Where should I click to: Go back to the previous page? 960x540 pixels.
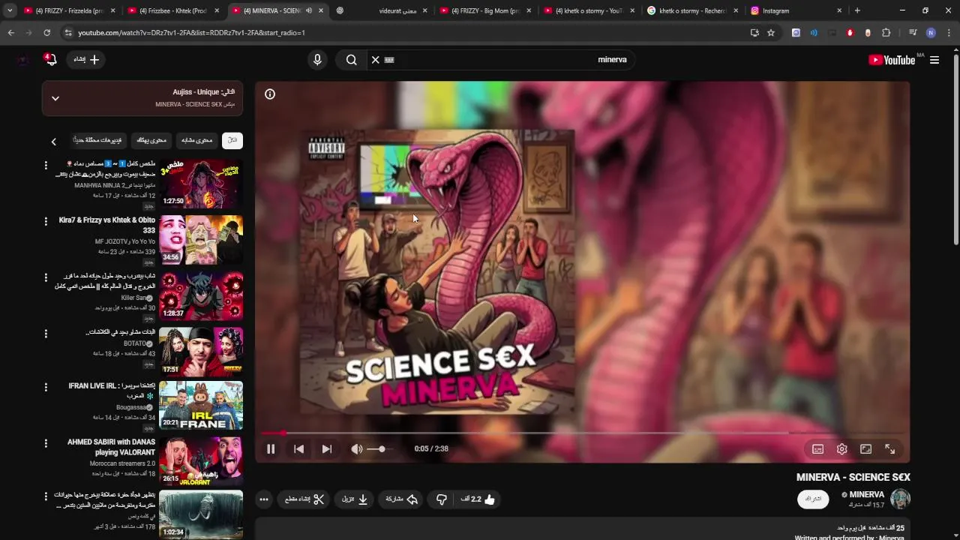pos(10,33)
